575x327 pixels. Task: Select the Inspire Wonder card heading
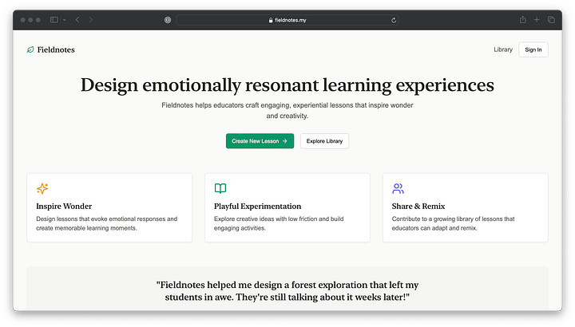pos(64,206)
